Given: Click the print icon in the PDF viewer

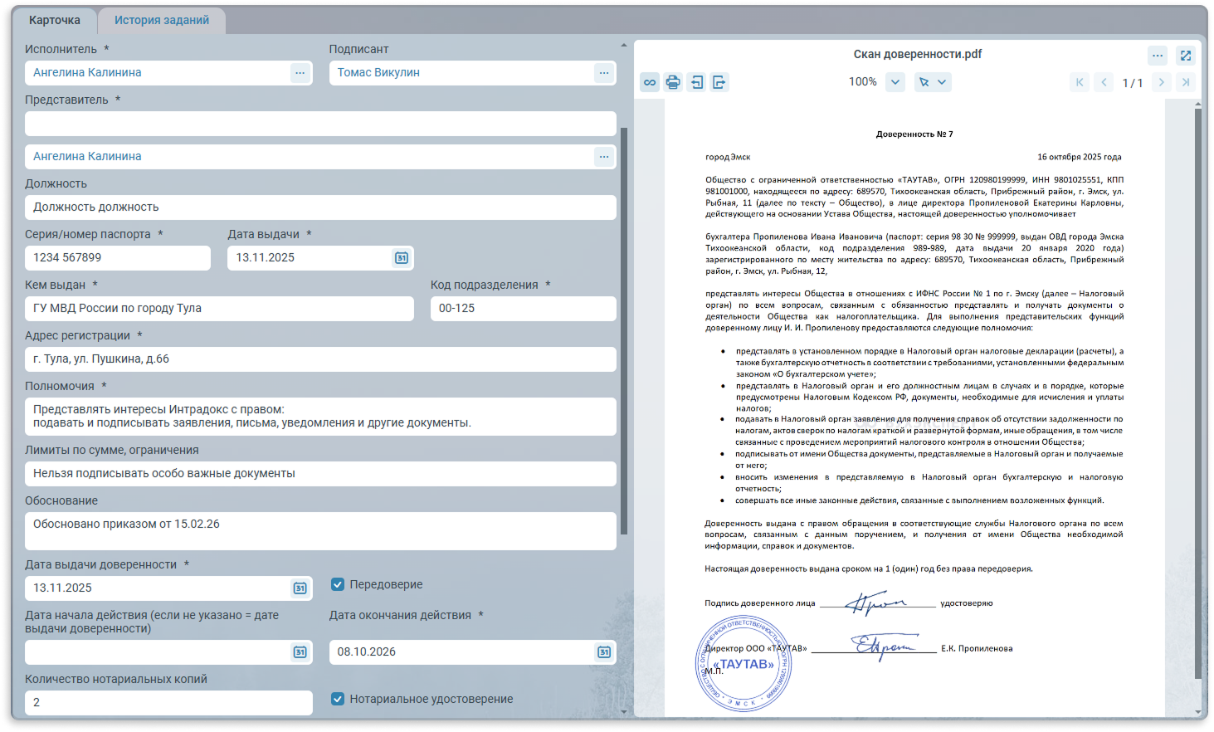Looking at the screenshot, I should click(673, 82).
